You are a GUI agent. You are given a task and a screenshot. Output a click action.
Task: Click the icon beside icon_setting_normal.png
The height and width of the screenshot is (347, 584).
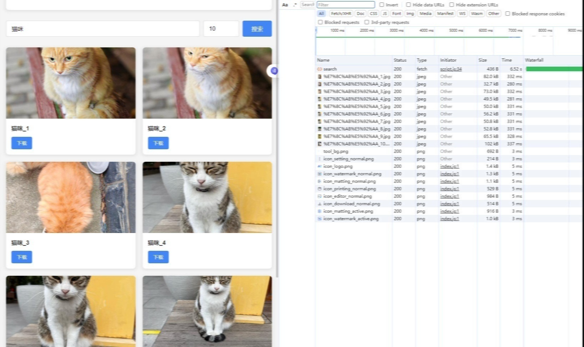320,159
